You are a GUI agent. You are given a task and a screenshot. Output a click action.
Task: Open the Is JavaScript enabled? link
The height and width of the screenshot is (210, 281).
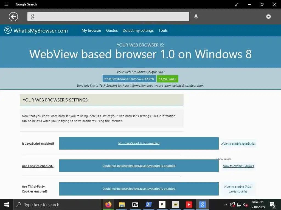coord(38,143)
